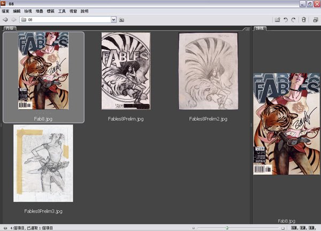Expand the folder path dropdown showing 08
The width and height of the screenshot is (321, 231).
(113, 20)
